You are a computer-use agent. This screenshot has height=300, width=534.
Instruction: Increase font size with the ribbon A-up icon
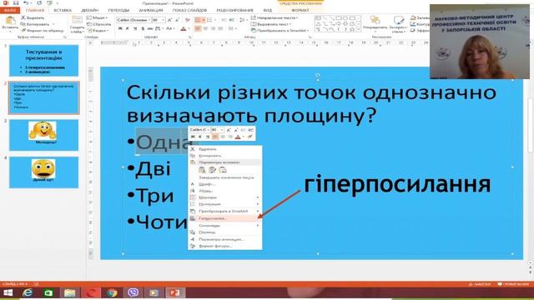(x=169, y=20)
